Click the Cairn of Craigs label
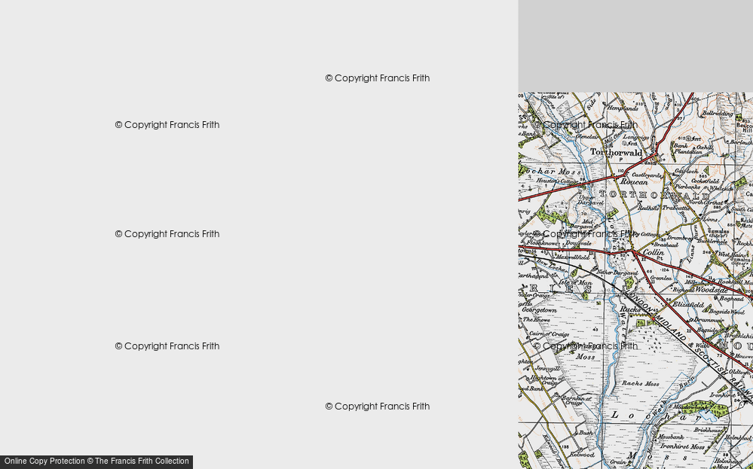This screenshot has height=469, width=753. [x=549, y=333]
